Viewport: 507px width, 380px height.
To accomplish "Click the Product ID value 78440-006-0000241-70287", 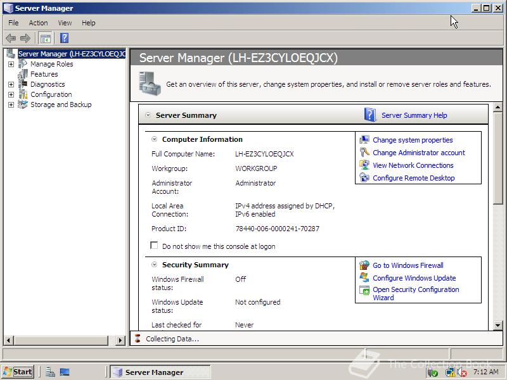I will (278, 229).
